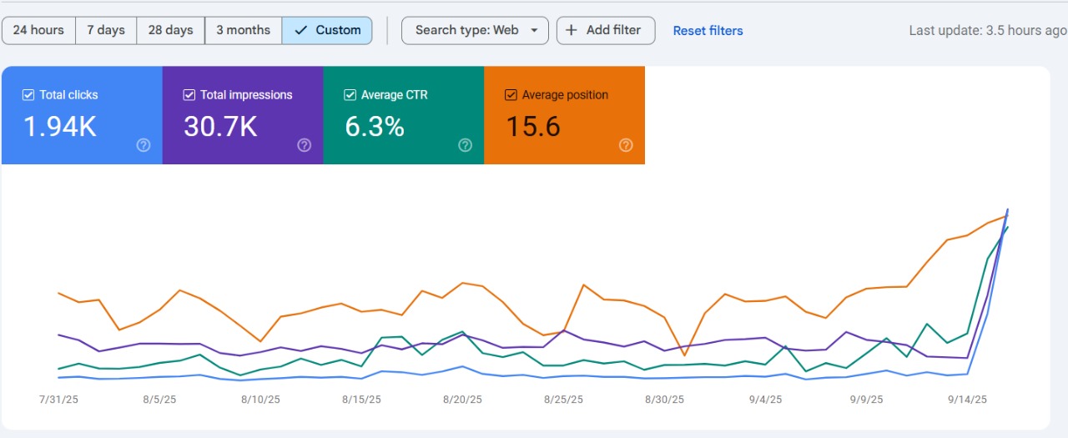The height and width of the screenshot is (438, 1068).
Task: Click help icon on Average CTR card
Action: tap(466, 145)
